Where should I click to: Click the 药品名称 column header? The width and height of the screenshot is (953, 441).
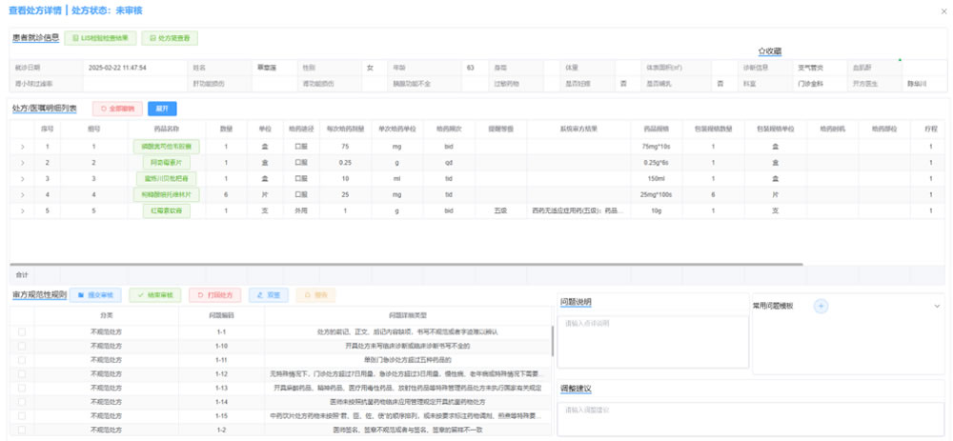[x=167, y=129]
